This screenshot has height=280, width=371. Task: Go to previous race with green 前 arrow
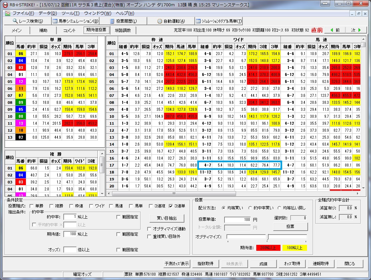coord(335,30)
